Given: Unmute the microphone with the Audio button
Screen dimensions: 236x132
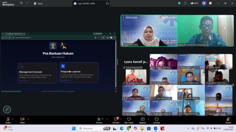Looking at the screenshot, I should click(x=8, y=120).
